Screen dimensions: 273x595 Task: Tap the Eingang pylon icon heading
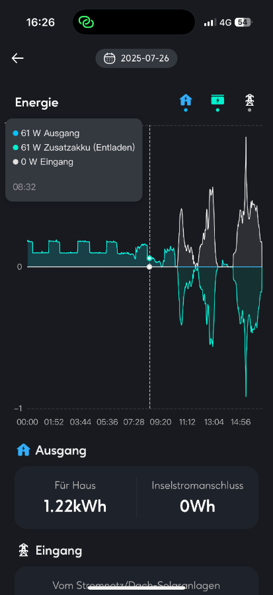[24, 550]
